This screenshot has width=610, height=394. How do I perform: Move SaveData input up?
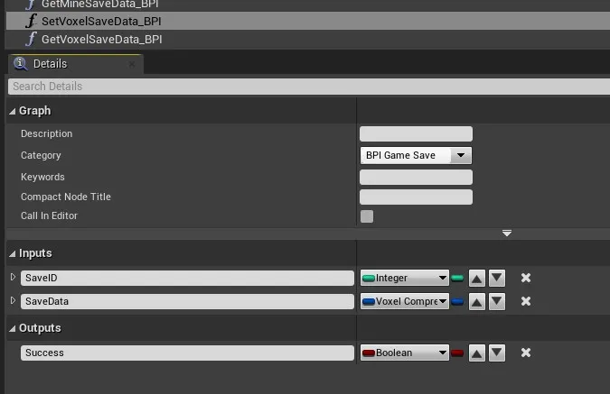tap(477, 301)
